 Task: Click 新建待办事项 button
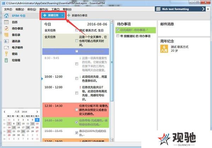pyautogui.click(x=77, y=16)
